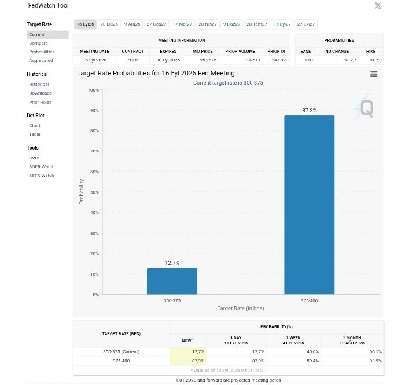
Task: Click the 1 MONTH 13 AĞU 2026 header
Action: click(352, 340)
